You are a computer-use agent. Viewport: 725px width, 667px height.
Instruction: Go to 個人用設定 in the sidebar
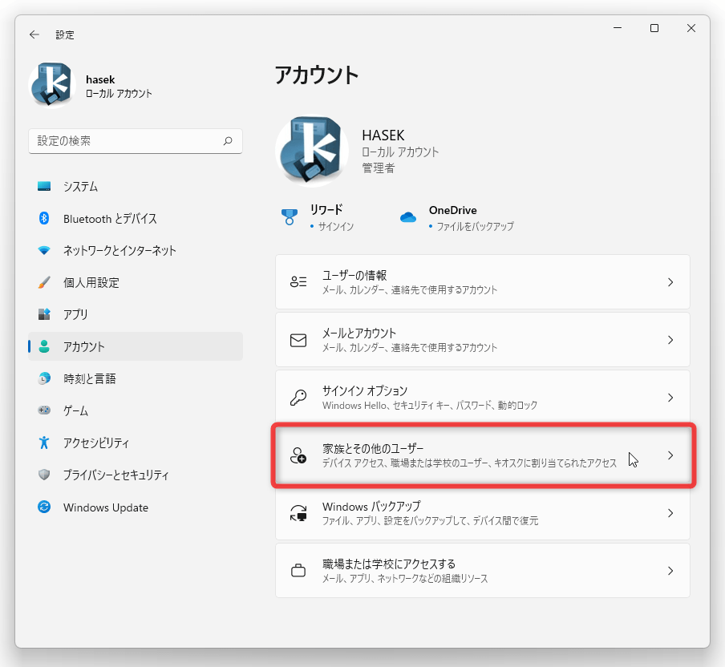pyautogui.click(x=136, y=282)
